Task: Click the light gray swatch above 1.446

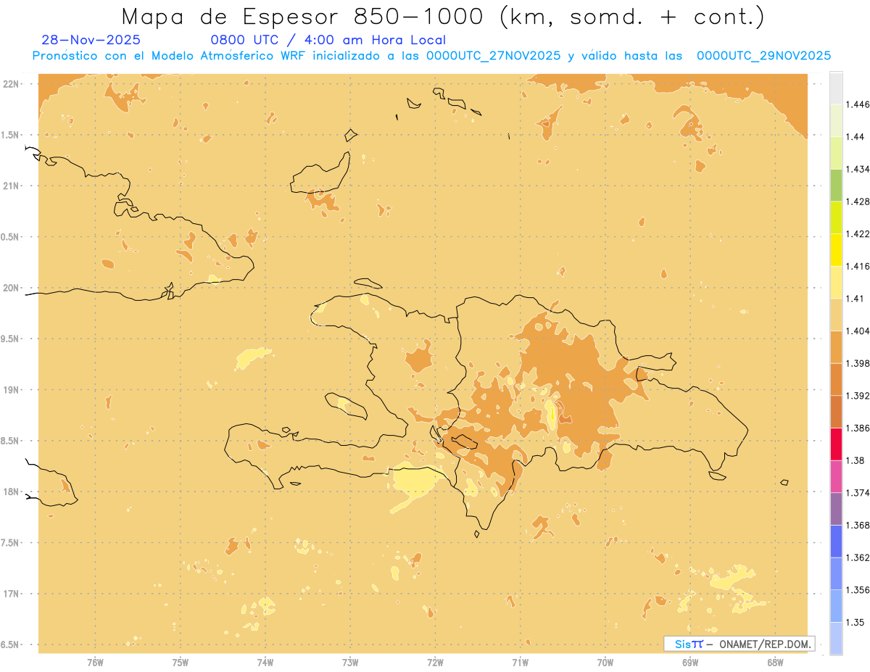Action: point(836,88)
